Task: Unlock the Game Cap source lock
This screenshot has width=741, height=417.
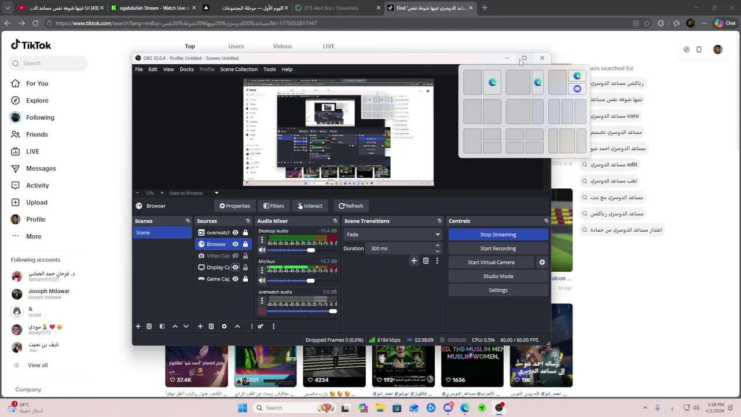Action: pos(245,279)
